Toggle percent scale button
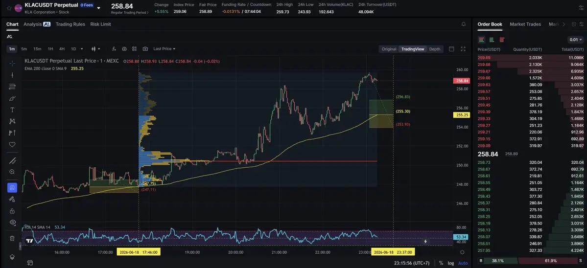This screenshot has height=268, width=587. (441, 263)
